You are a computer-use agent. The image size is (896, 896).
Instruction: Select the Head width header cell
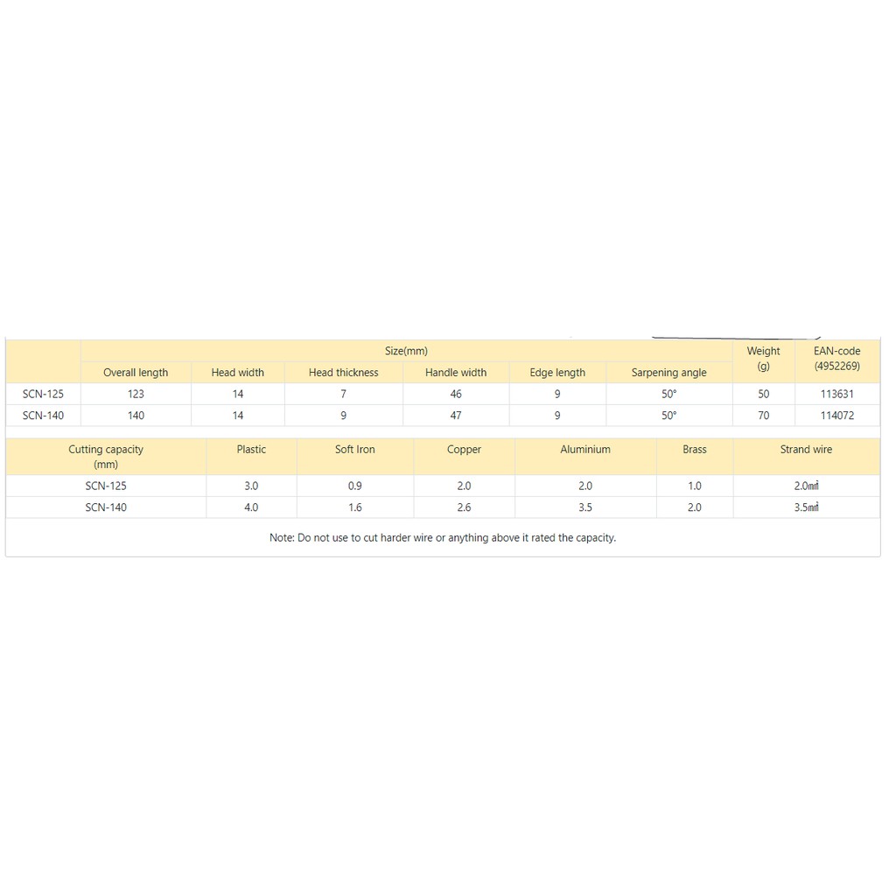(237, 373)
